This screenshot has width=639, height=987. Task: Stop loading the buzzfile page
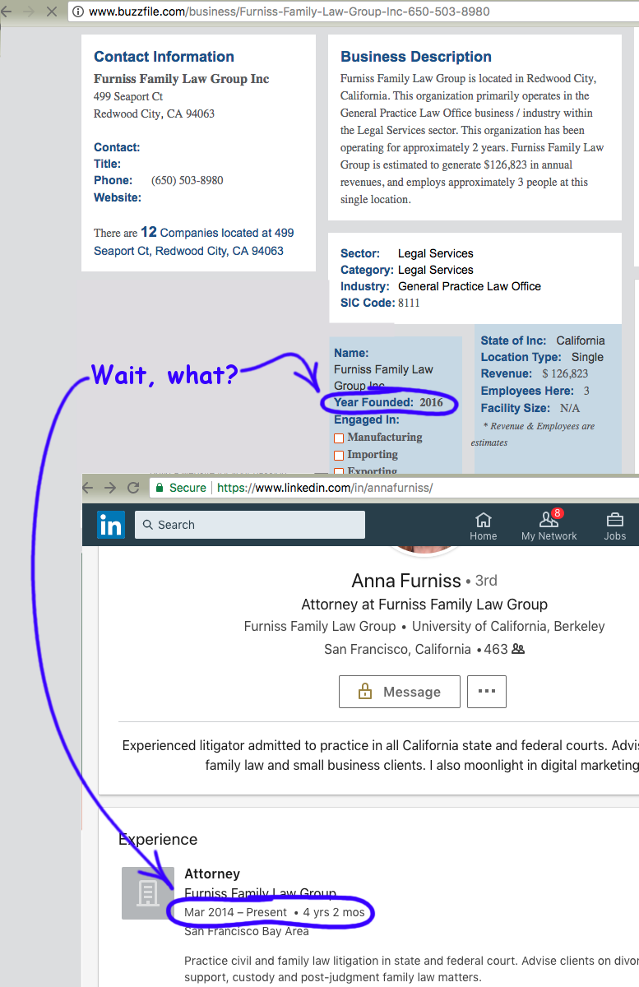51,12
